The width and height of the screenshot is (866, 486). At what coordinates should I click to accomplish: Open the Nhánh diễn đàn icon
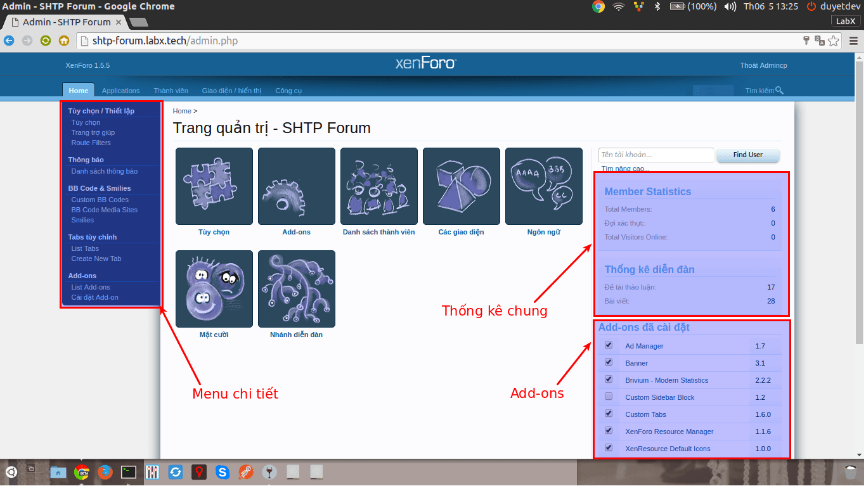296,289
